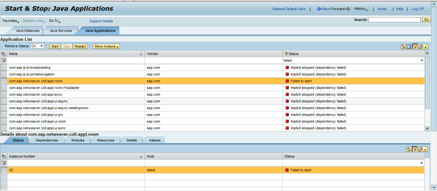Click Start button
437x191 pixels.
tap(55, 46)
